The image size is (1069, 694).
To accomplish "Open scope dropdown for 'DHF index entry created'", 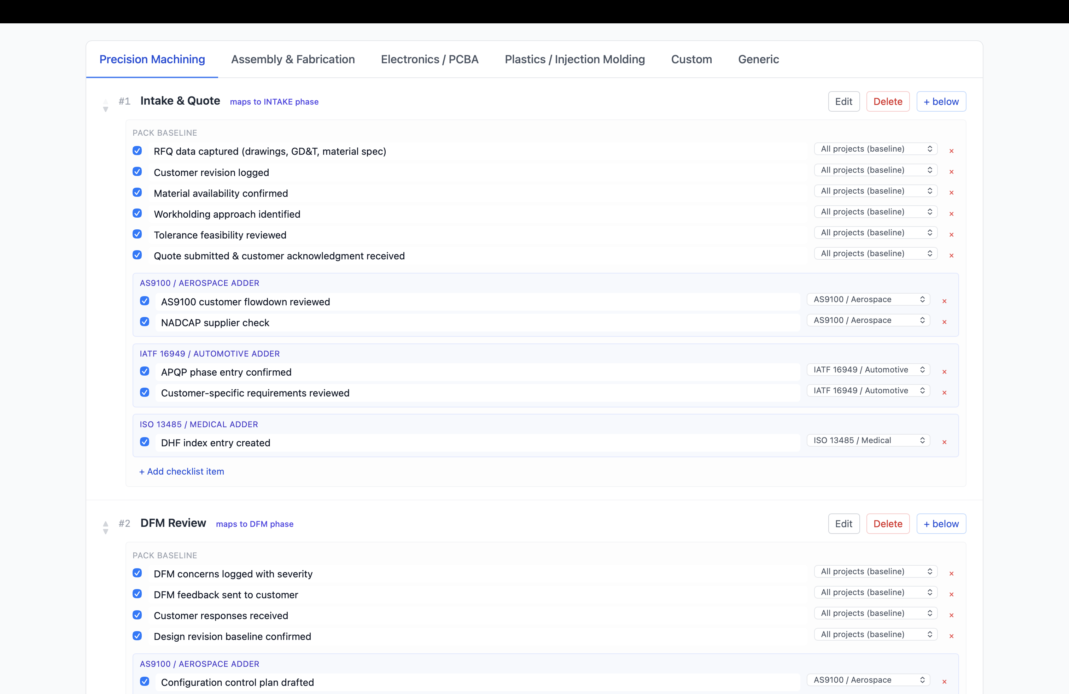I will point(868,440).
